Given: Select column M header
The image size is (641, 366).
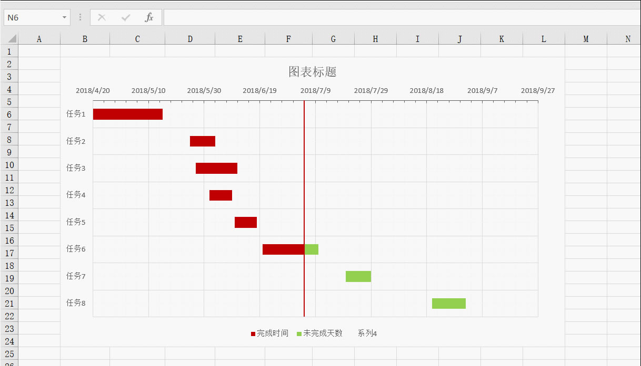Looking at the screenshot, I should pyautogui.click(x=586, y=39).
